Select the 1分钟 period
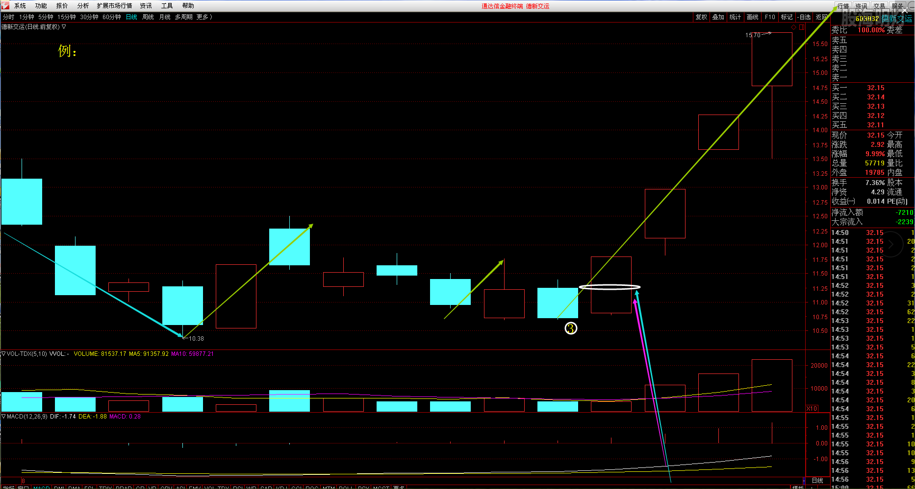This screenshot has height=489, width=915. click(27, 17)
